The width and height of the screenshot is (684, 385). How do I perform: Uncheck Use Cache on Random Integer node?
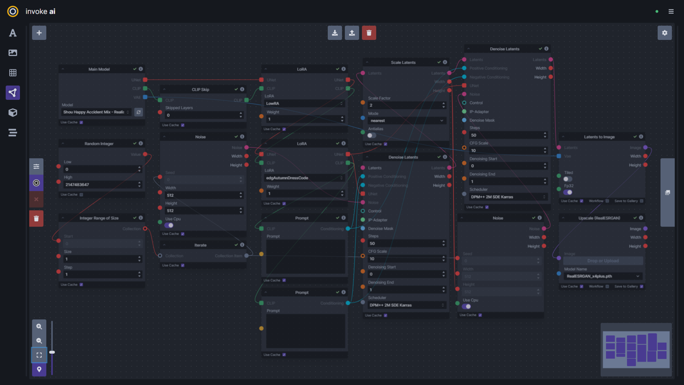(x=82, y=194)
